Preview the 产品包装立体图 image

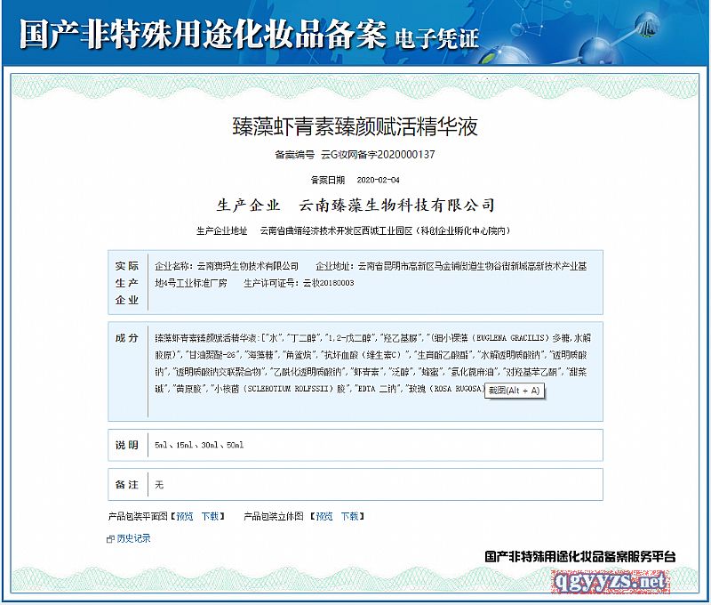[324, 516]
